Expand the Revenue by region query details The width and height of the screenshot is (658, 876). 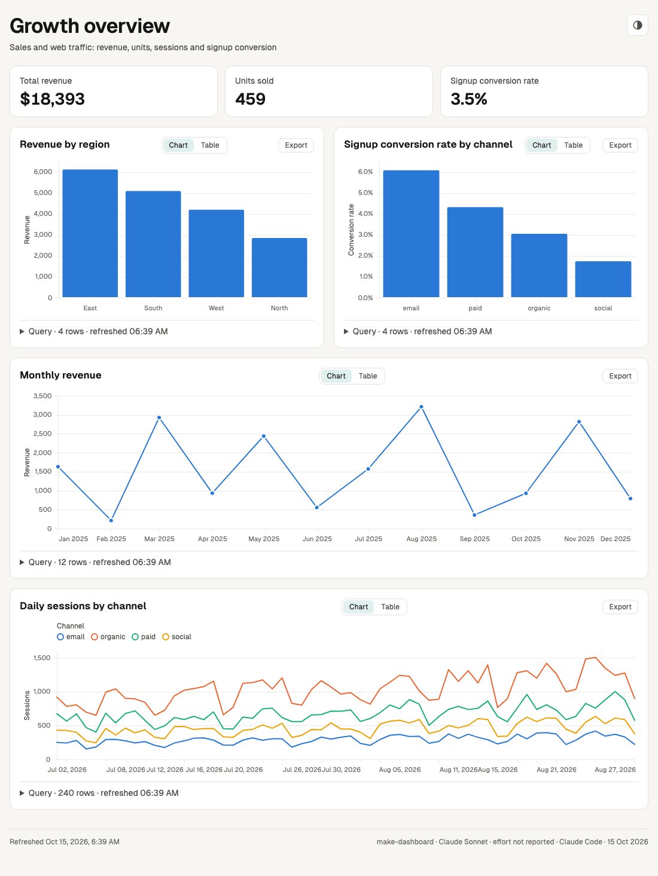point(94,331)
